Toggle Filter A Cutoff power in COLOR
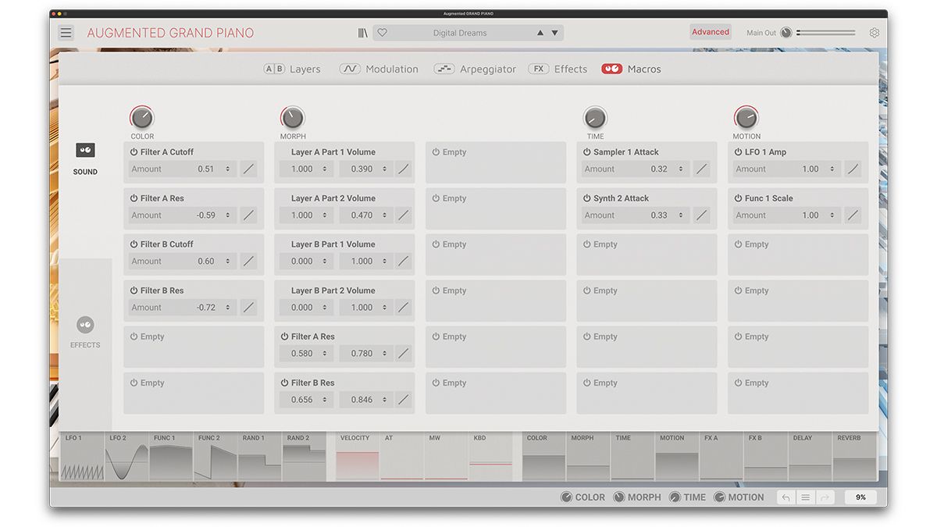This screenshot has height=527, width=937. point(134,152)
